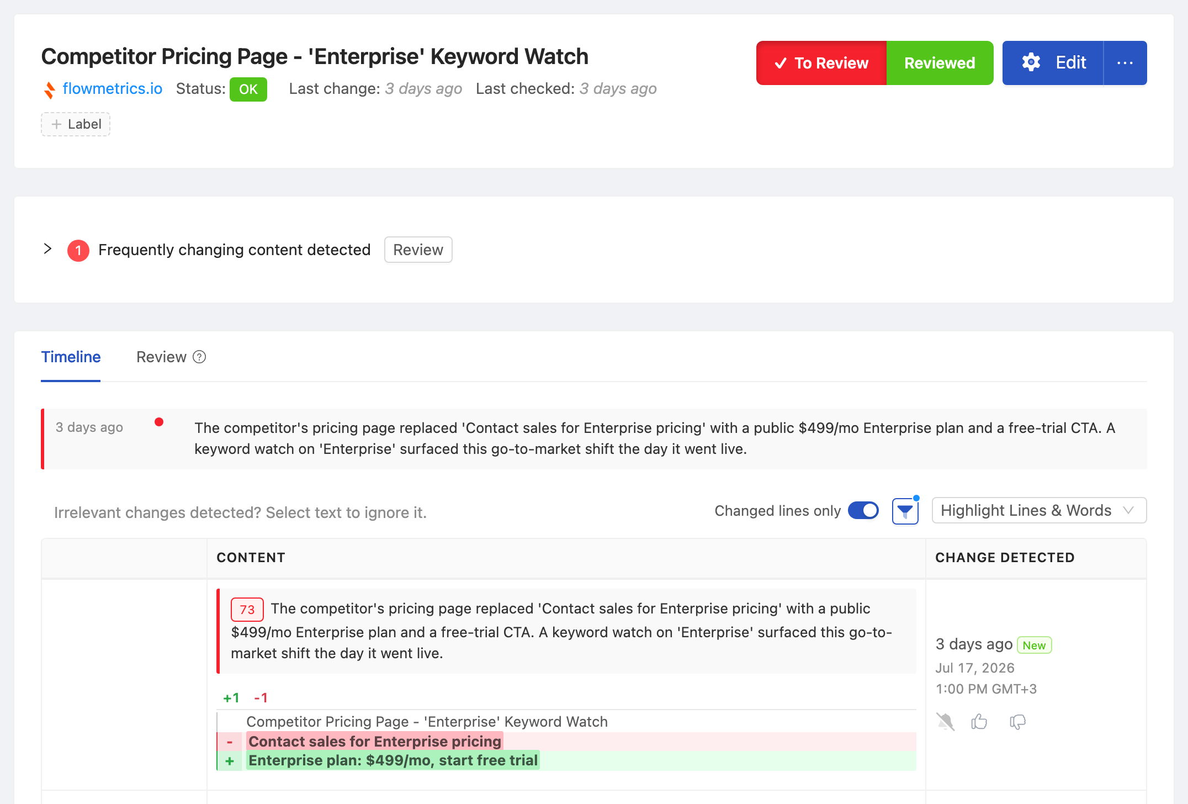Click the red dot timeline marker
1188x804 pixels.
[159, 422]
